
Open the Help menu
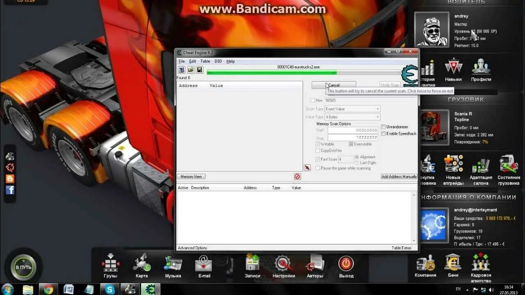point(231,61)
